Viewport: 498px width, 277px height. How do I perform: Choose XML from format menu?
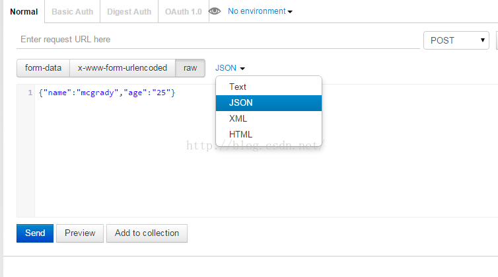[x=238, y=118]
